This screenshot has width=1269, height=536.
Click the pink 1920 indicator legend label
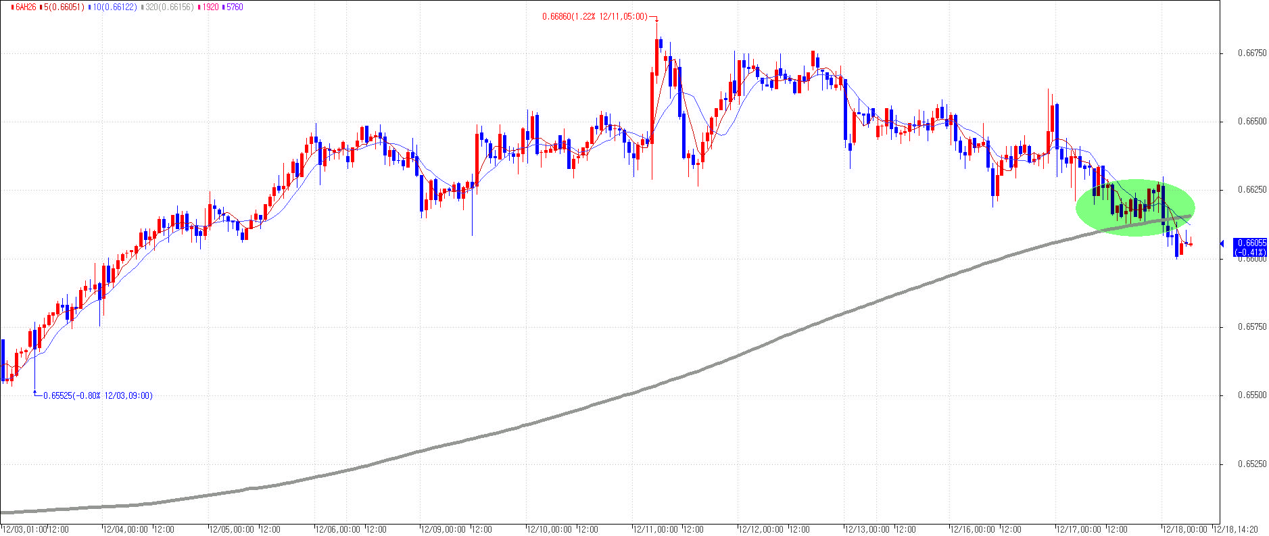pyautogui.click(x=210, y=7)
